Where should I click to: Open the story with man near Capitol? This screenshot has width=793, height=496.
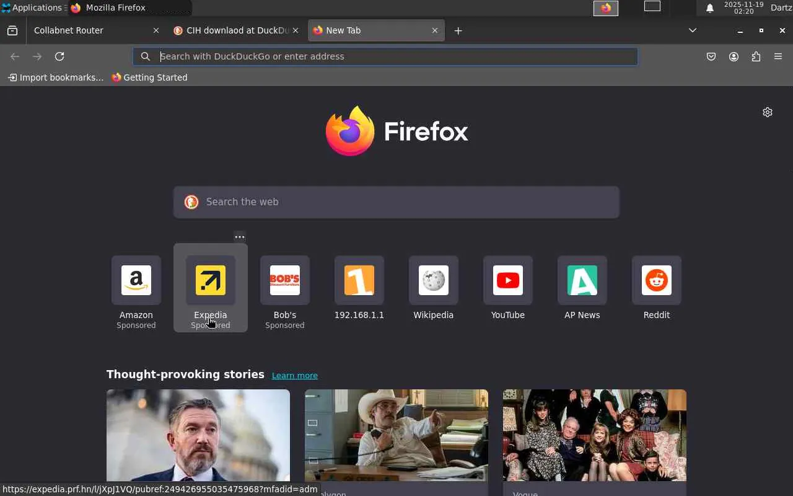(x=198, y=435)
